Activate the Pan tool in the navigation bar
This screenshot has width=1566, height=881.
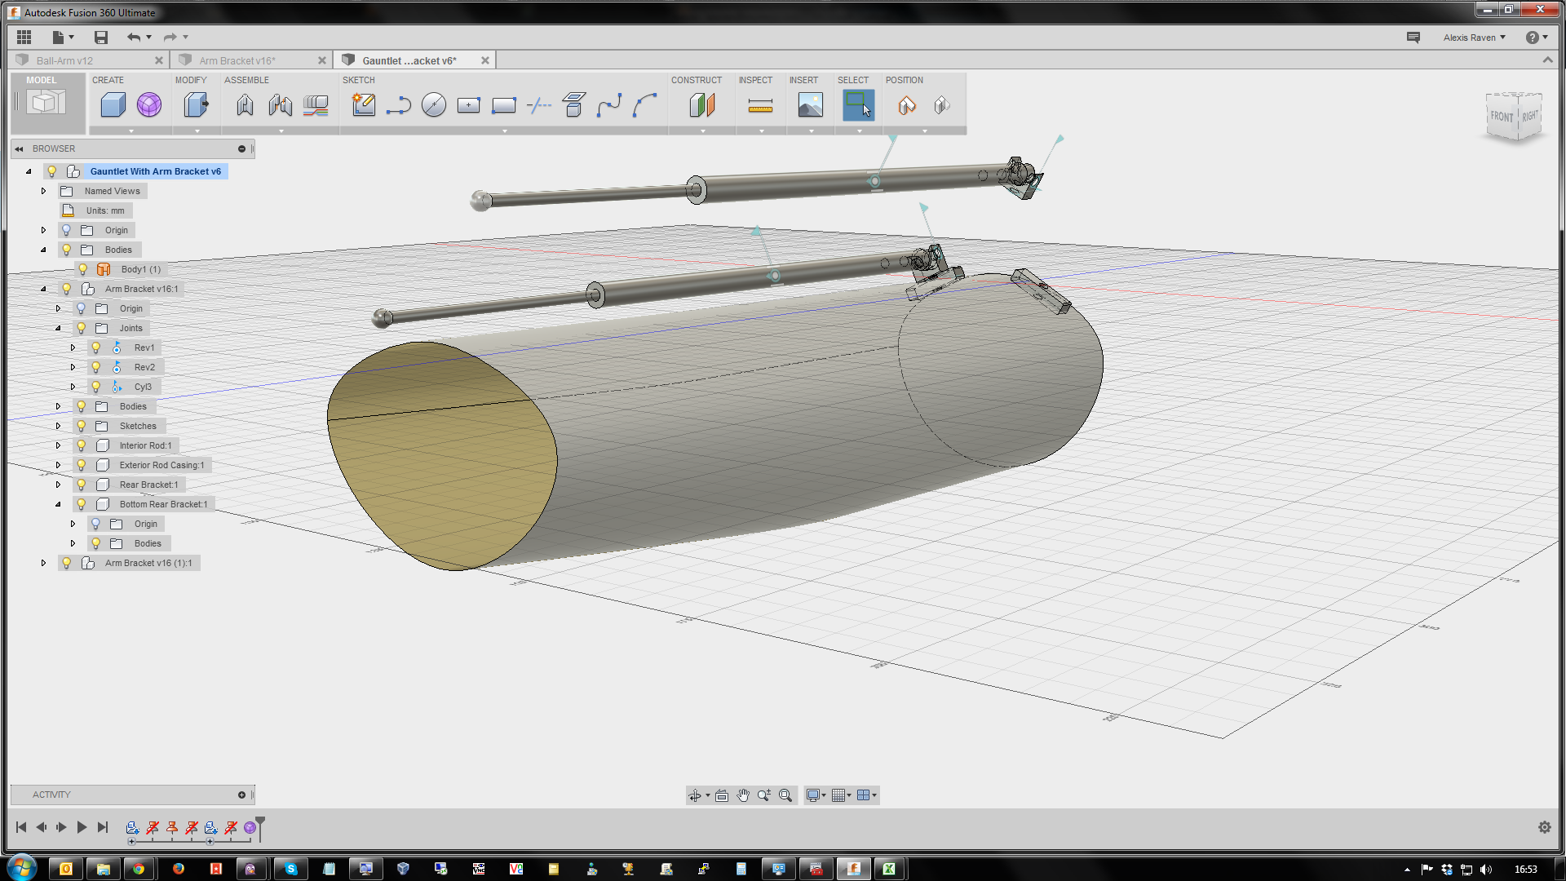click(x=742, y=795)
